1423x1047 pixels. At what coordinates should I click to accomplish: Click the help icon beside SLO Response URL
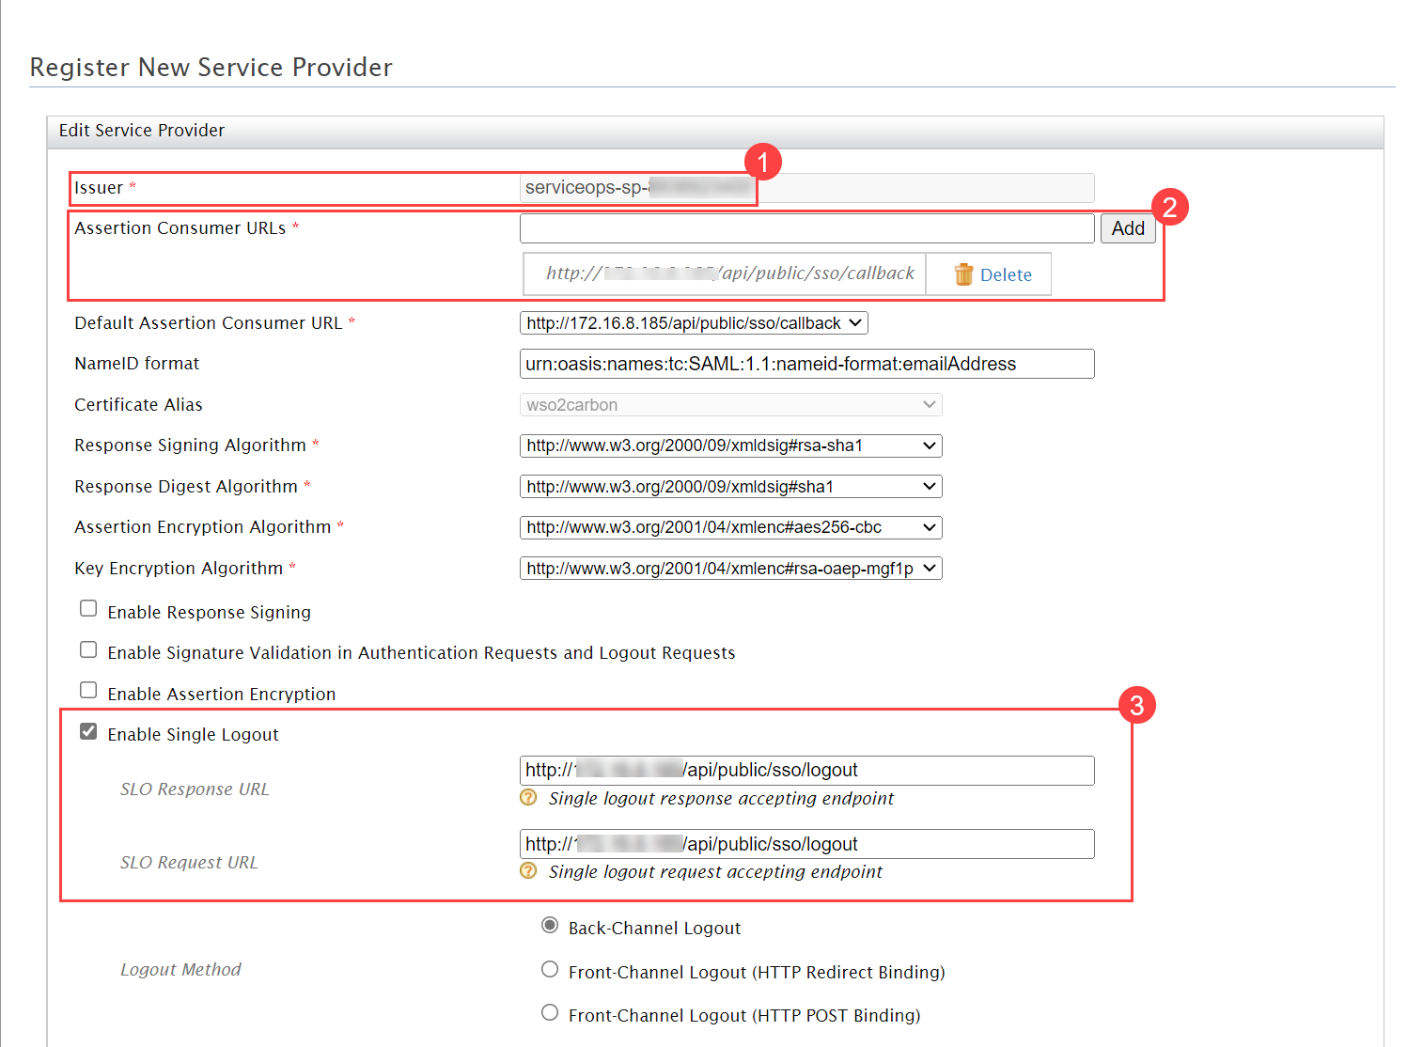[x=527, y=797]
